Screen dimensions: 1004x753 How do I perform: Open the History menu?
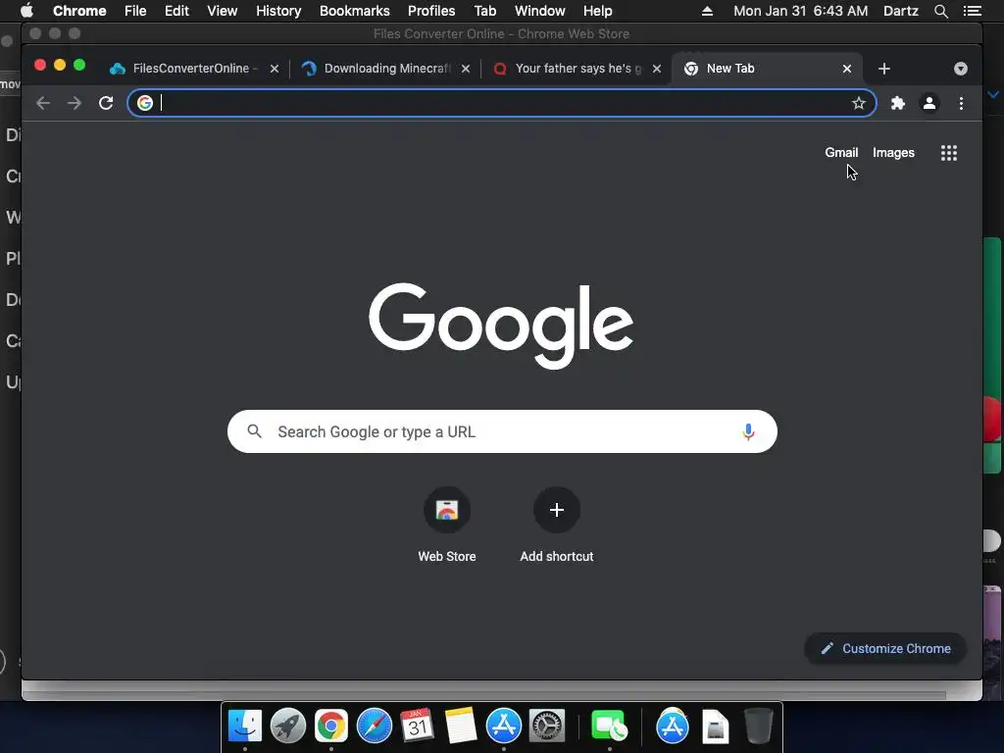tap(278, 11)
